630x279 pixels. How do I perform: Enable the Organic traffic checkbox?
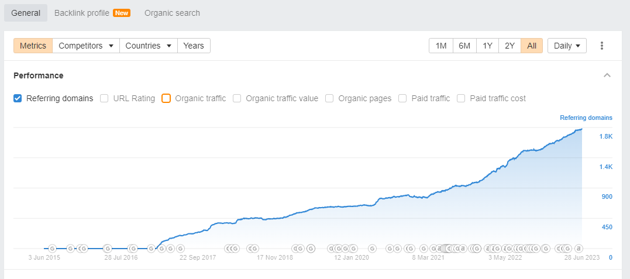[x=166, y=98]
